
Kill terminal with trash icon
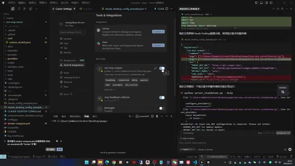(x=157, y=116)
